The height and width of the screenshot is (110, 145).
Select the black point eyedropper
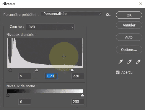(x=120, y=62)
